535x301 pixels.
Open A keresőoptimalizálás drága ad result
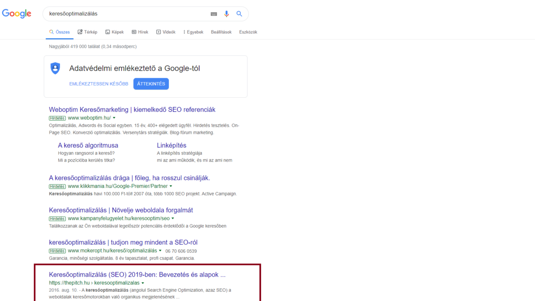(x=130, y=178)
